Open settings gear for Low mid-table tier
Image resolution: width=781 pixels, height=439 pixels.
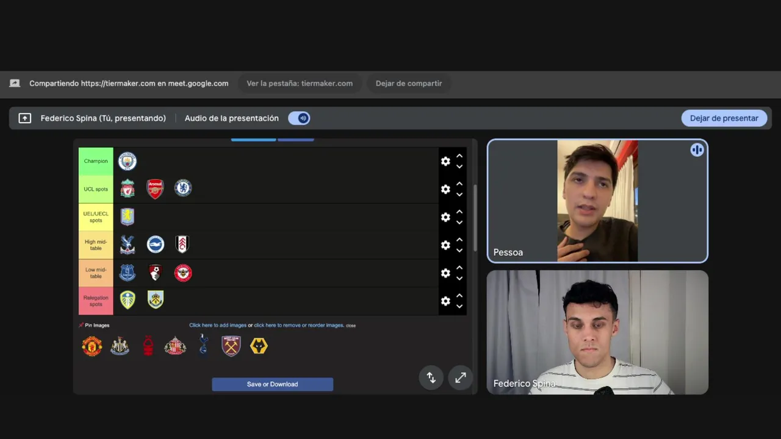coord(445,273)
